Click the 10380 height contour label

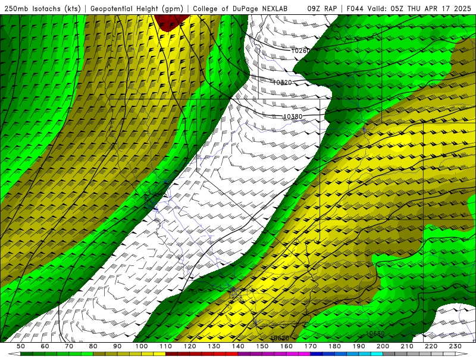293,117
